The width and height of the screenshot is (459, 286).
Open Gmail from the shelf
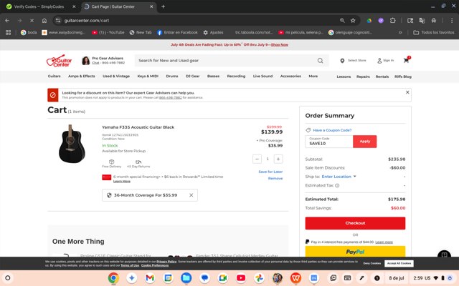coord(150,278)
